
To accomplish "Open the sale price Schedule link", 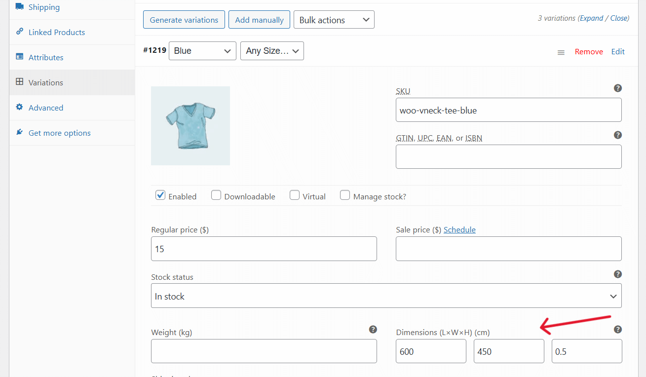I will pyautogui.click(x=459, y=229).
